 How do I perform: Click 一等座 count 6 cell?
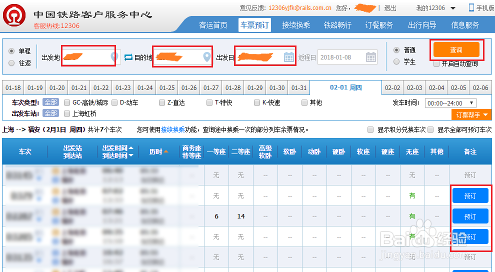(216, 216)
